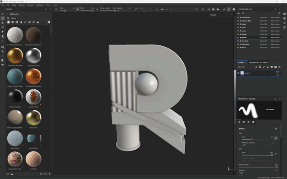Add folder icon in Layers panel
The image size is (287, 179).
coord(276,67)
